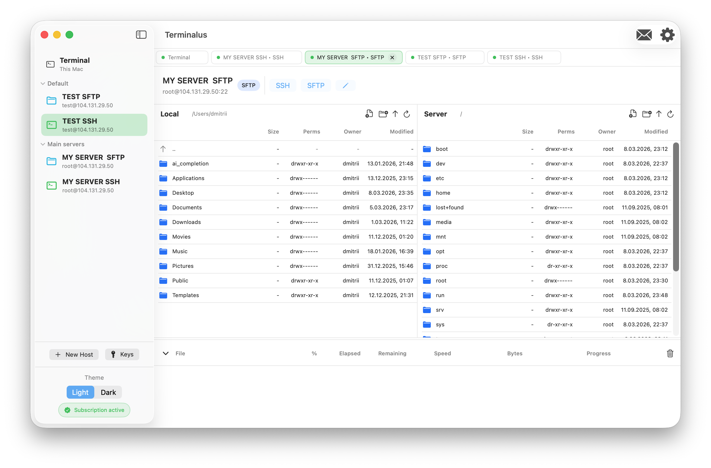Open the mail/feedback icon in the titlebar

(x=644, y=35)
